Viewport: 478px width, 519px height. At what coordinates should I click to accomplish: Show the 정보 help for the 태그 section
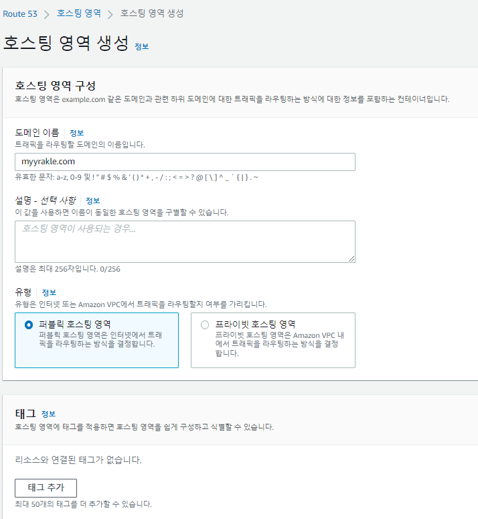point(48,414)
